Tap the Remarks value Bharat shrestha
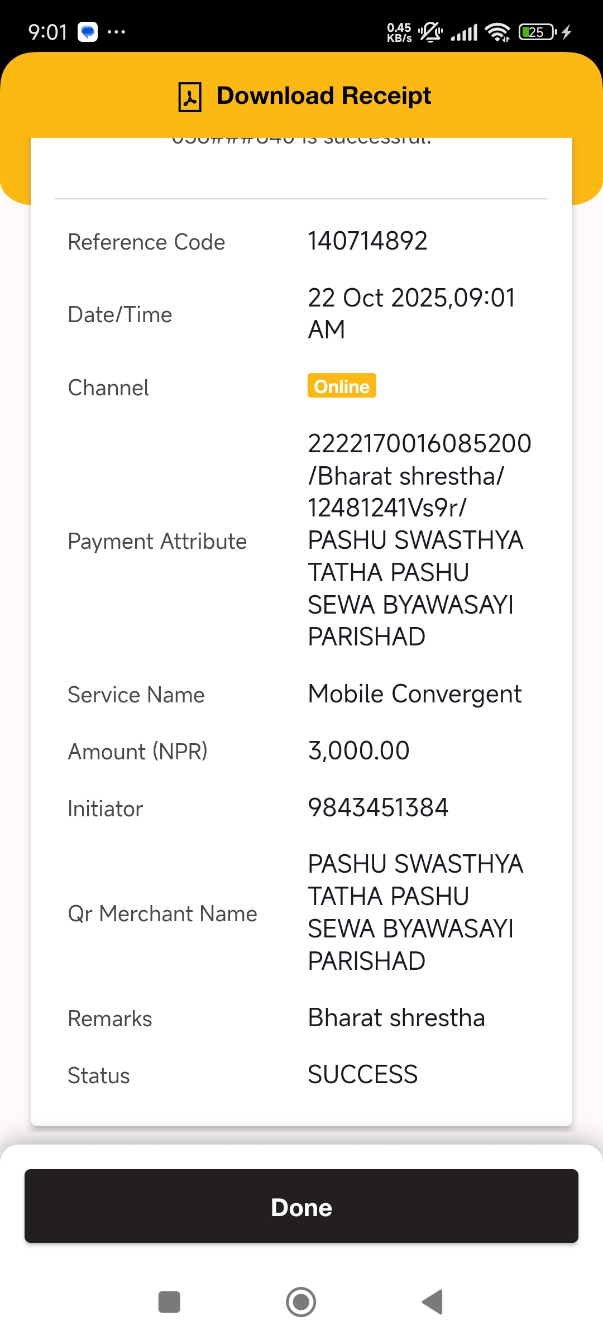The image size is (603, 1340). pyautogui.click(x=396, y=1017)
